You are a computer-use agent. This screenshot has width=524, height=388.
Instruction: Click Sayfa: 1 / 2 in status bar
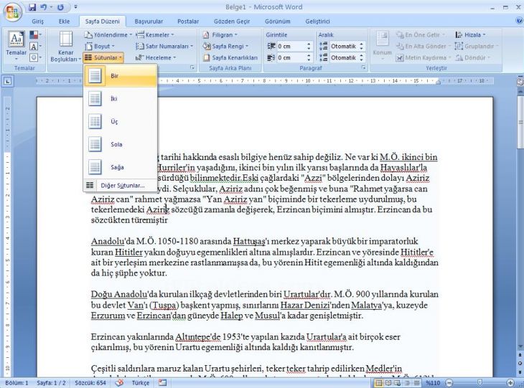pyautogui.click(x=51, y=383)
